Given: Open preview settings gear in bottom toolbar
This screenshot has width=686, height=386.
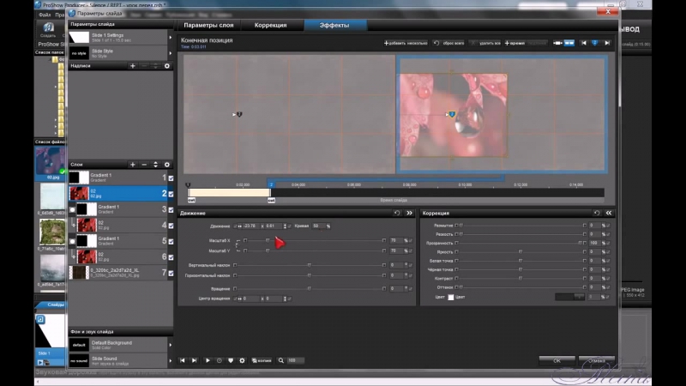Looking at the screenshot, I should [242, 360].
